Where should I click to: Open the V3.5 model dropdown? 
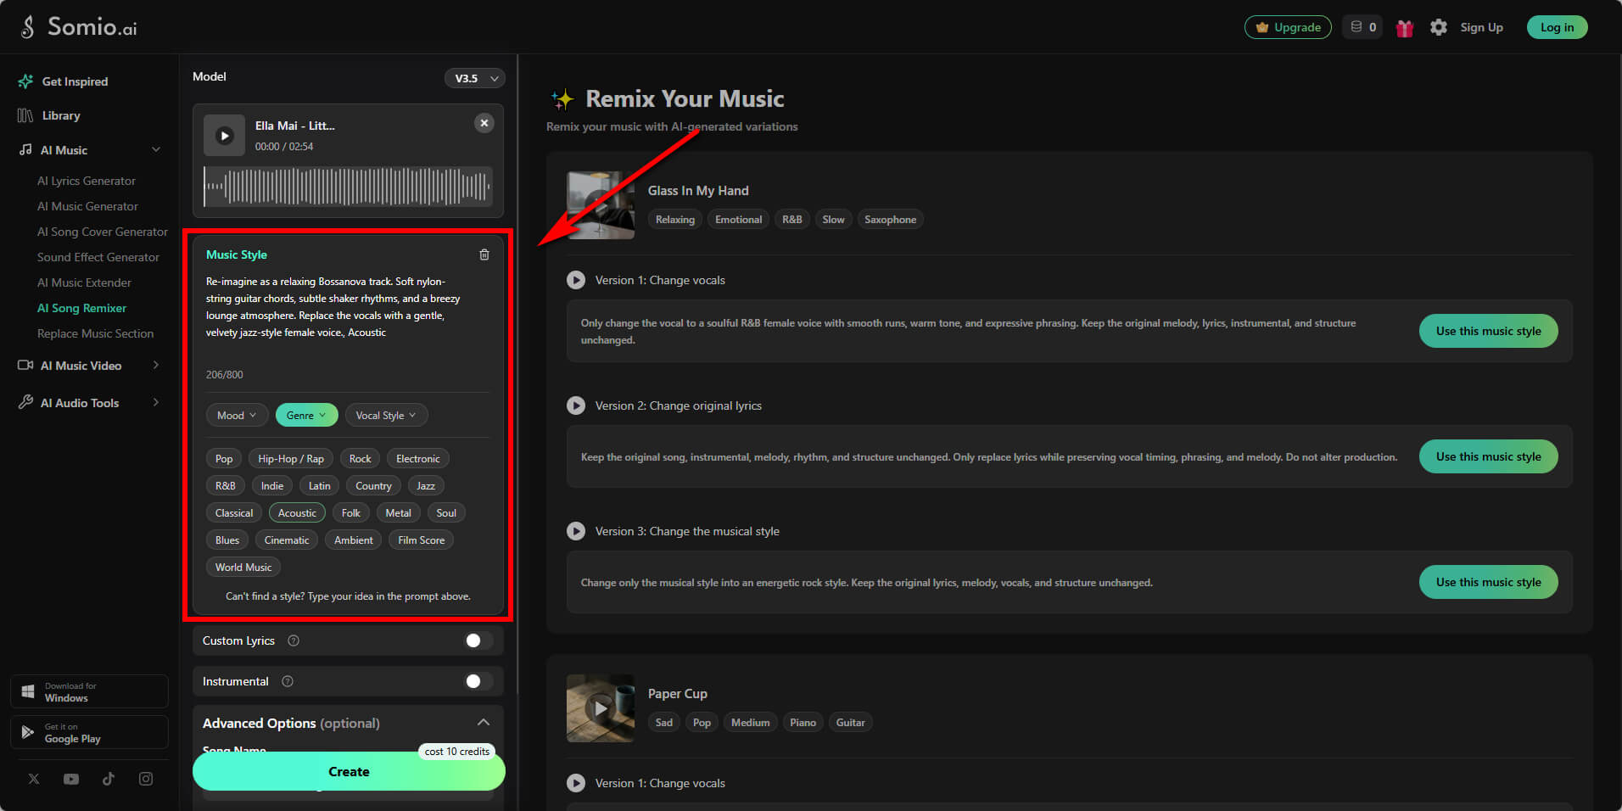pos(475,78)
